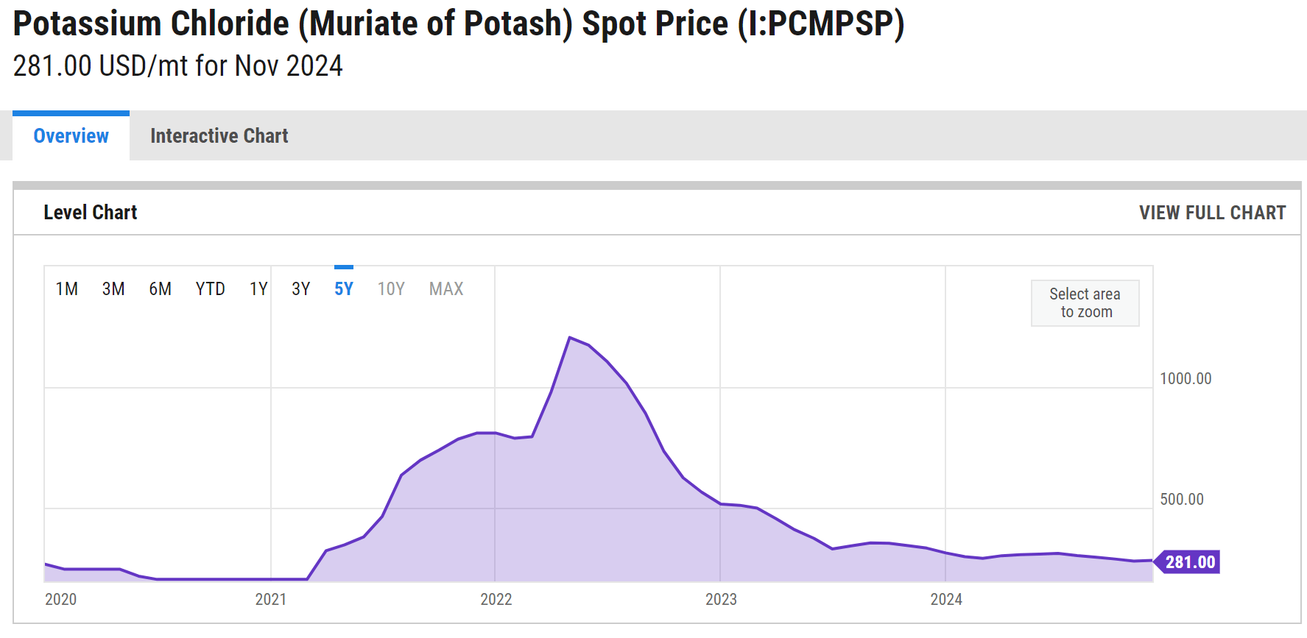The height and width of the screenshot is (638, 1307).
Task: Click the Level Chart heading
Action: click(x=90, y=212)
